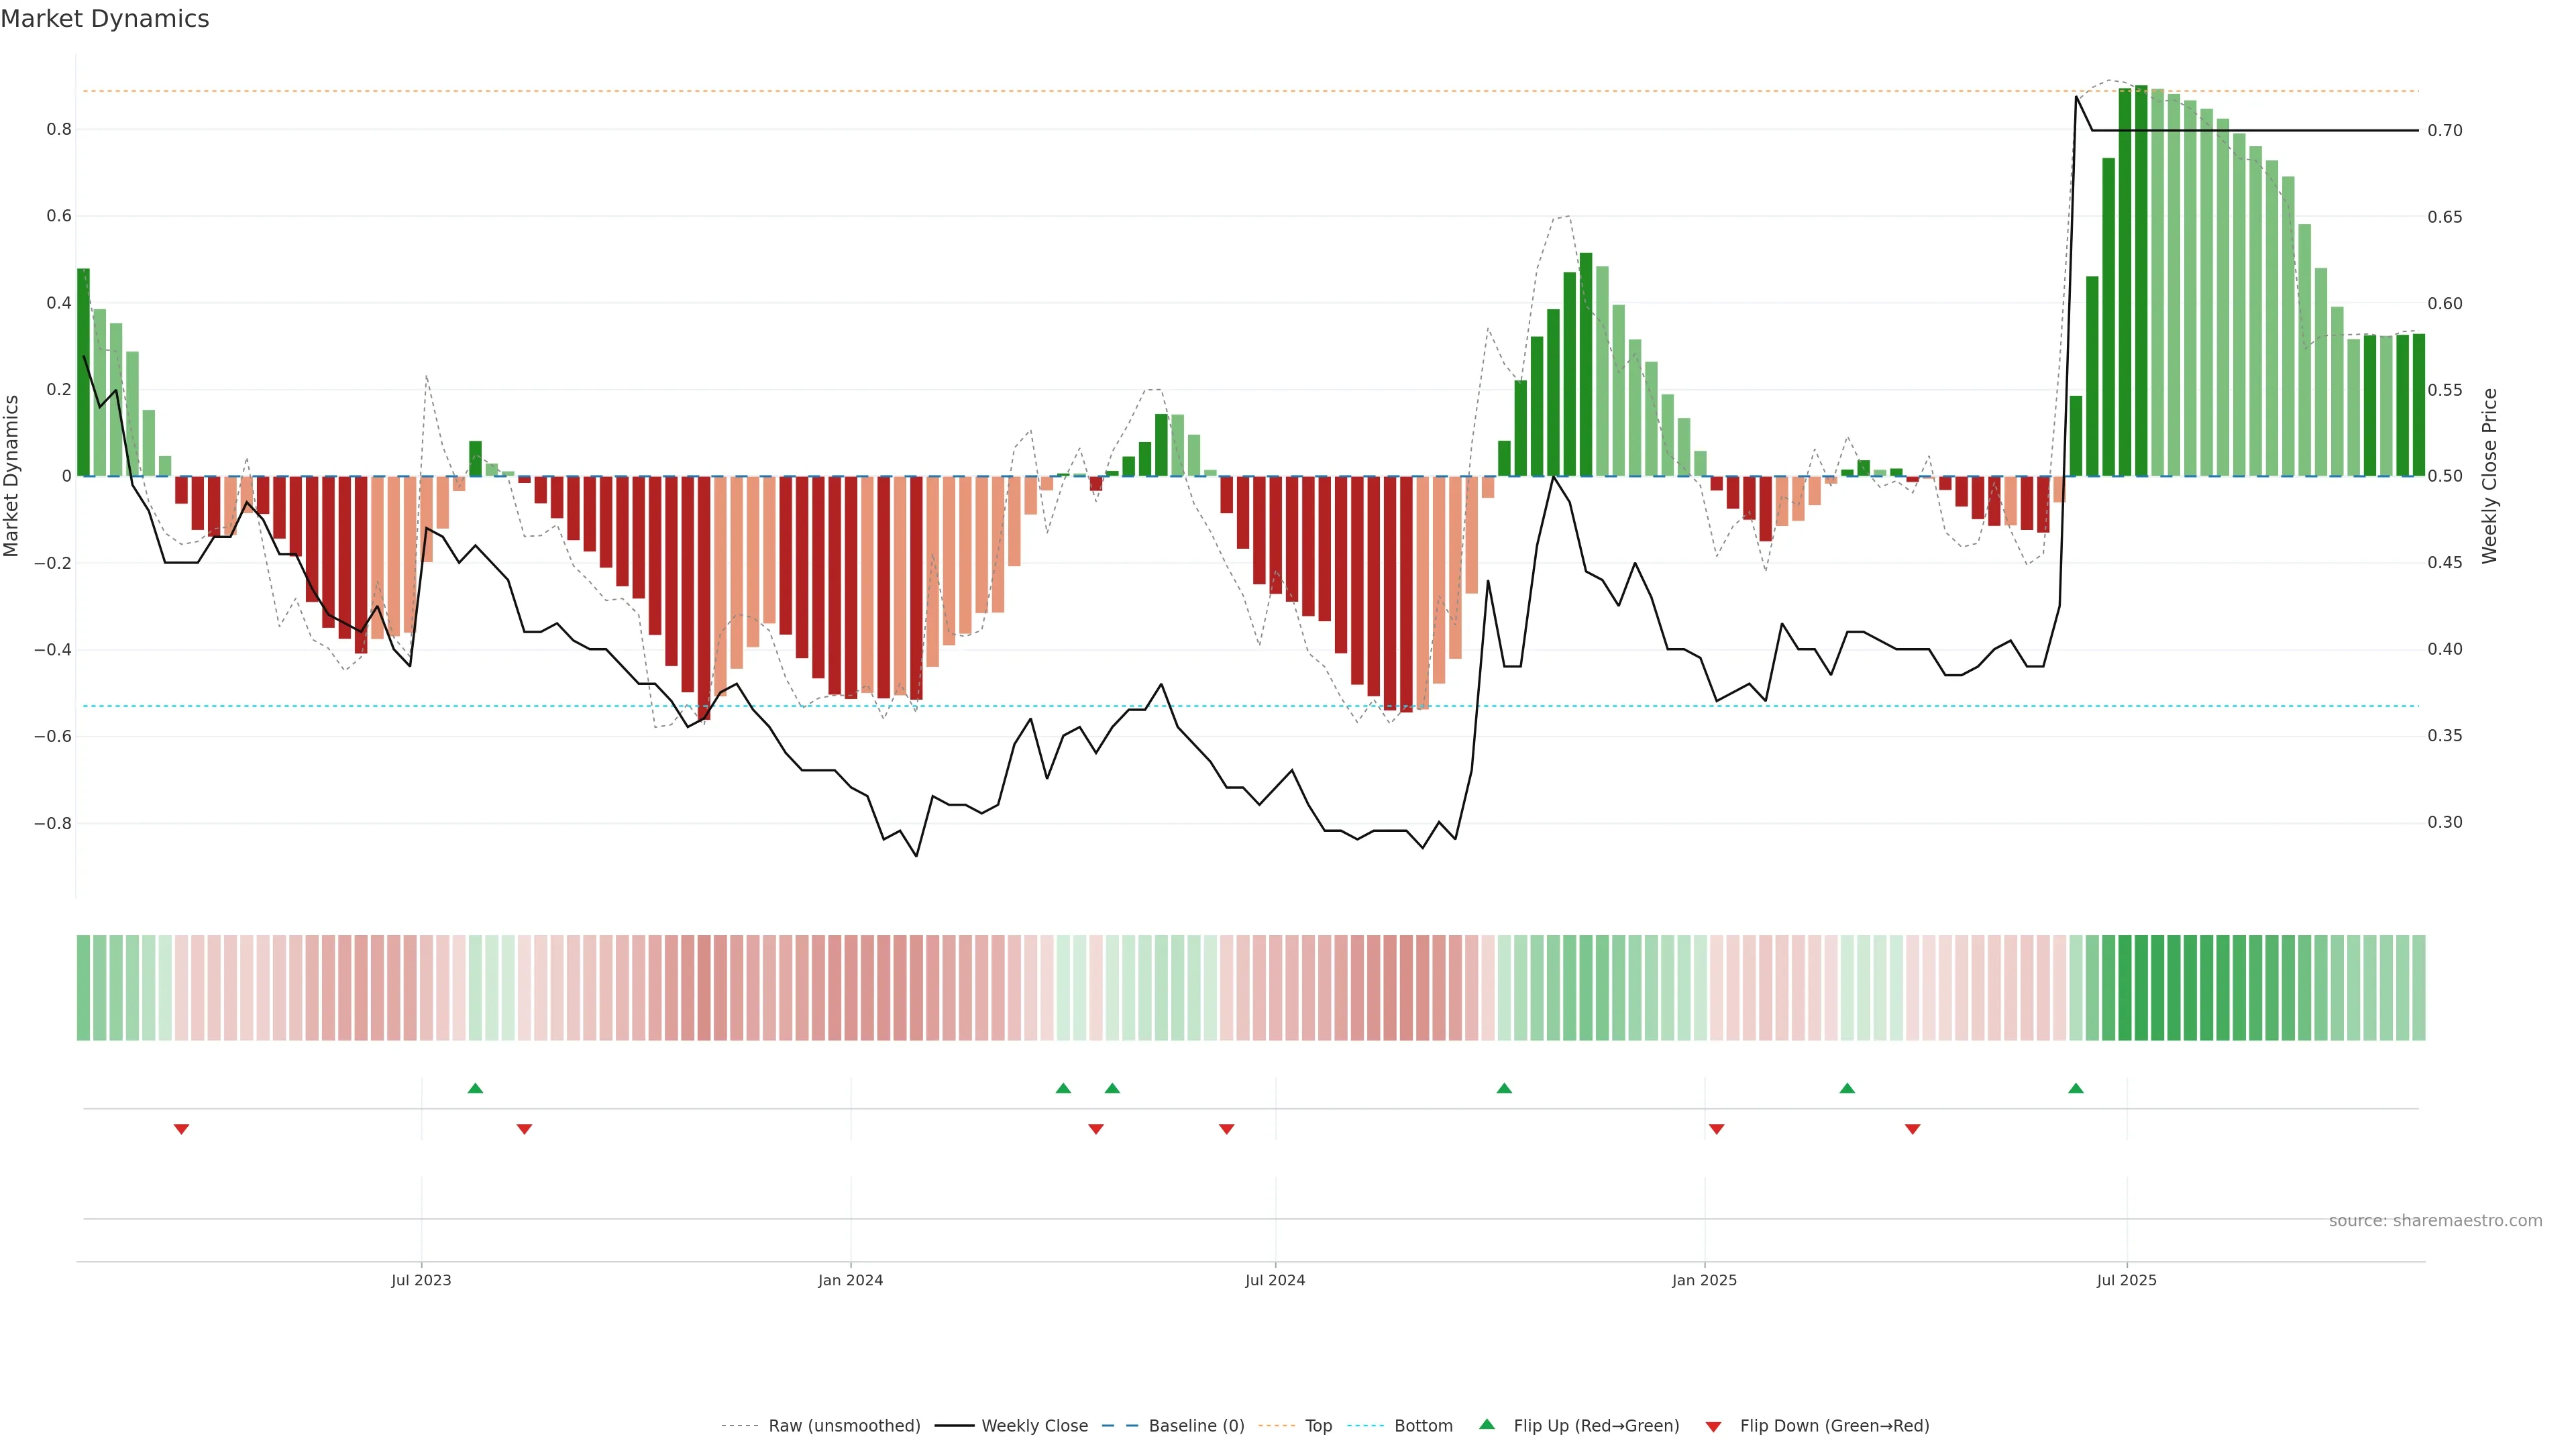
Task: Toggle the Weekly Close legend entry
Action: 1034,1426
